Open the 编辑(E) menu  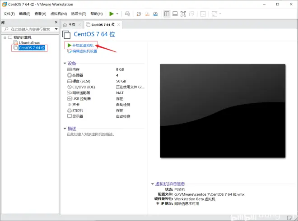point(24,14)
